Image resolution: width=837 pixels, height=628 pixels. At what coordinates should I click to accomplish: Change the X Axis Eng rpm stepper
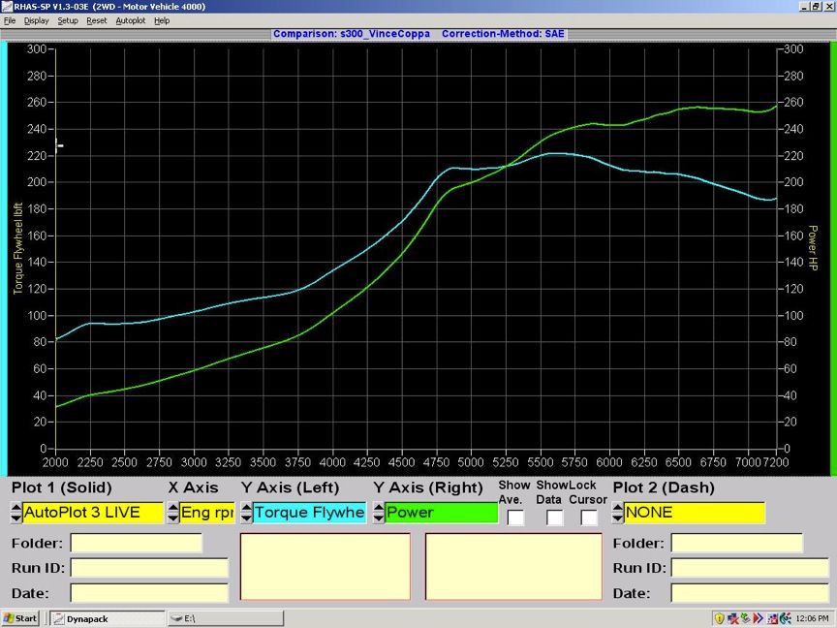(x=173, y=513)
